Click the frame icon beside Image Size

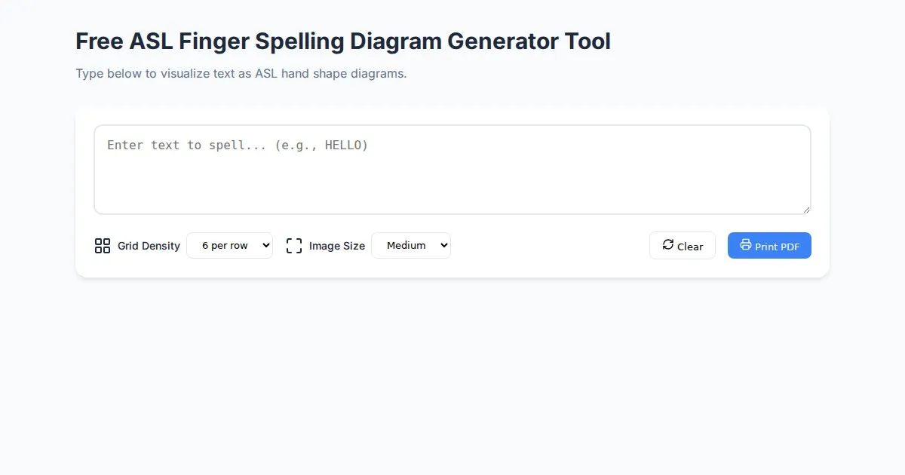click(294, 246)
